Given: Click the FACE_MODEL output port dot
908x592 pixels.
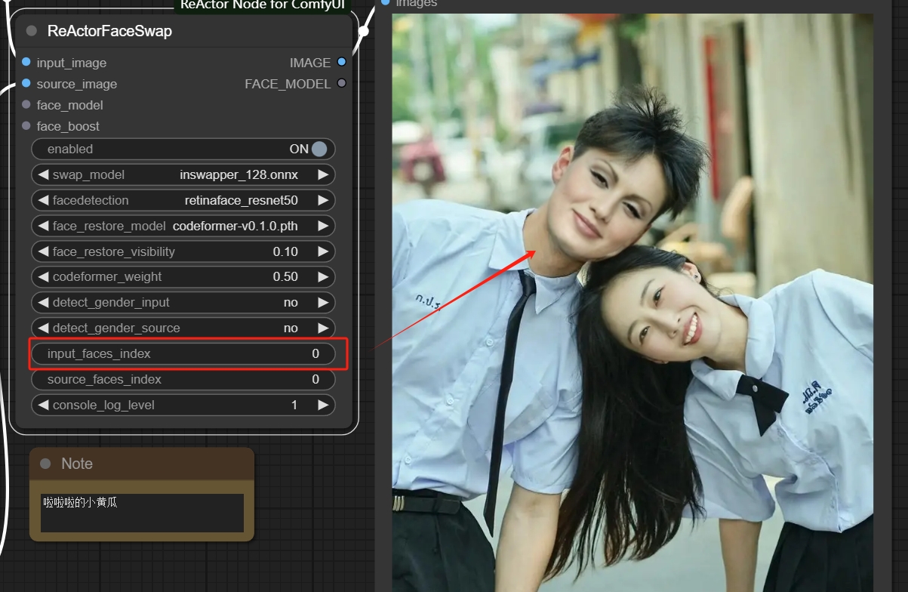Looking at the screenshot, I should point(342,83).
